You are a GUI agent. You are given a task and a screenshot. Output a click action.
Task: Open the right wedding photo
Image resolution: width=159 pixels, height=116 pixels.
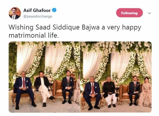(116, 77)
